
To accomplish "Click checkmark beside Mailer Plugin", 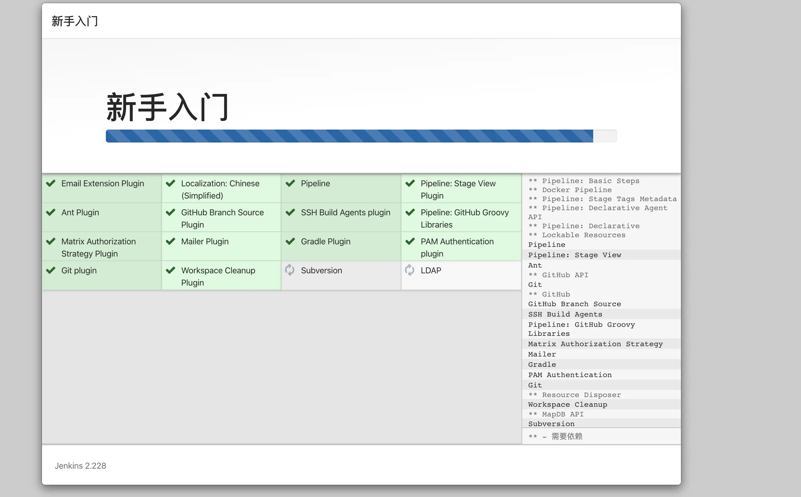I will click(x=170, y=242).
